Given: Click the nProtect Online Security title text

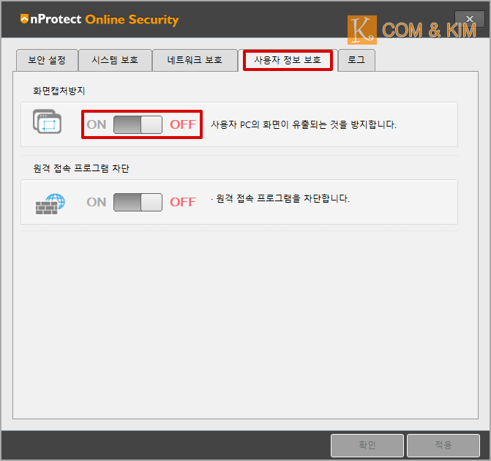Looking at the screenshot, I should 105,20.
